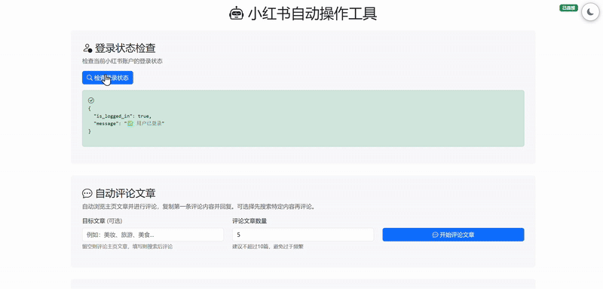This screenshot has width=603, height=289.
Task: Click the 自动评论文章 heading
Action: point(125,193)
